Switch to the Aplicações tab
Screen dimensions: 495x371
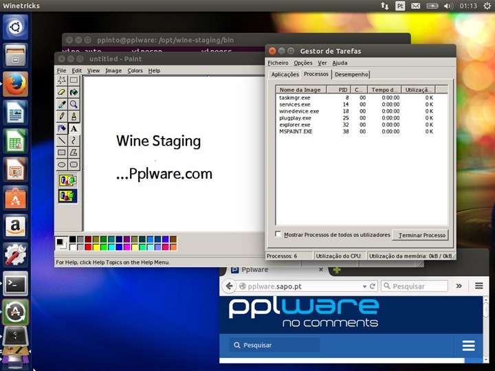285,74
